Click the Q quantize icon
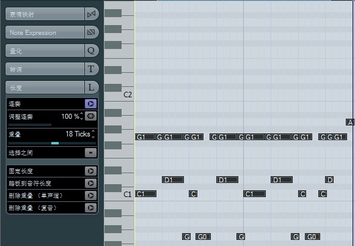The height and width of the screenshot is (246, 355). pos(92,51)
